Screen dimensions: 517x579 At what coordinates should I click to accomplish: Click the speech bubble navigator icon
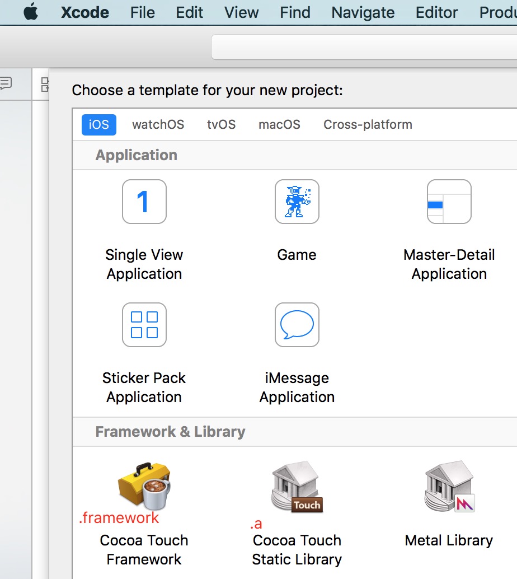(x=6, y=83)
